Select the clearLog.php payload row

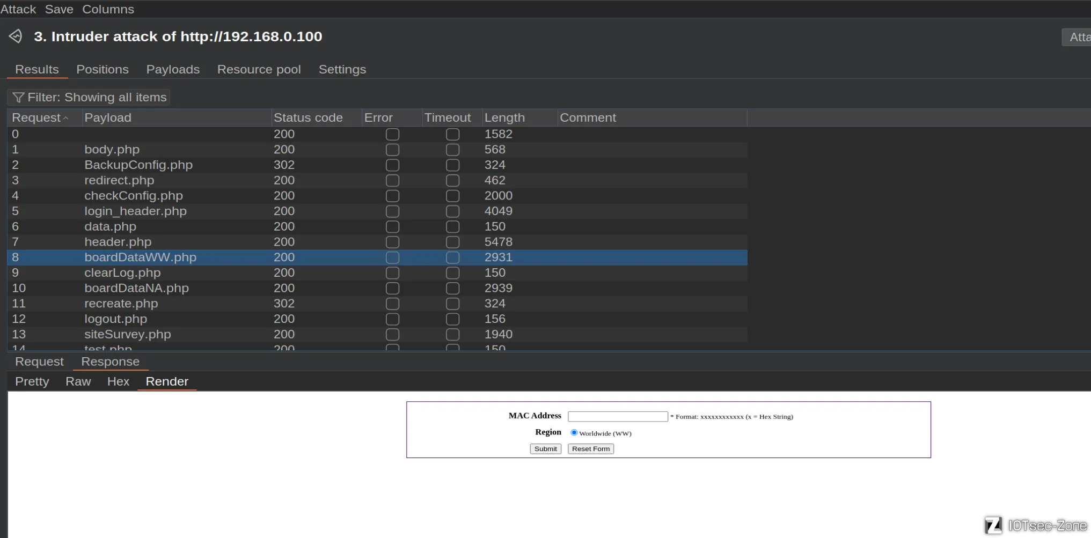tap(377, 273)
